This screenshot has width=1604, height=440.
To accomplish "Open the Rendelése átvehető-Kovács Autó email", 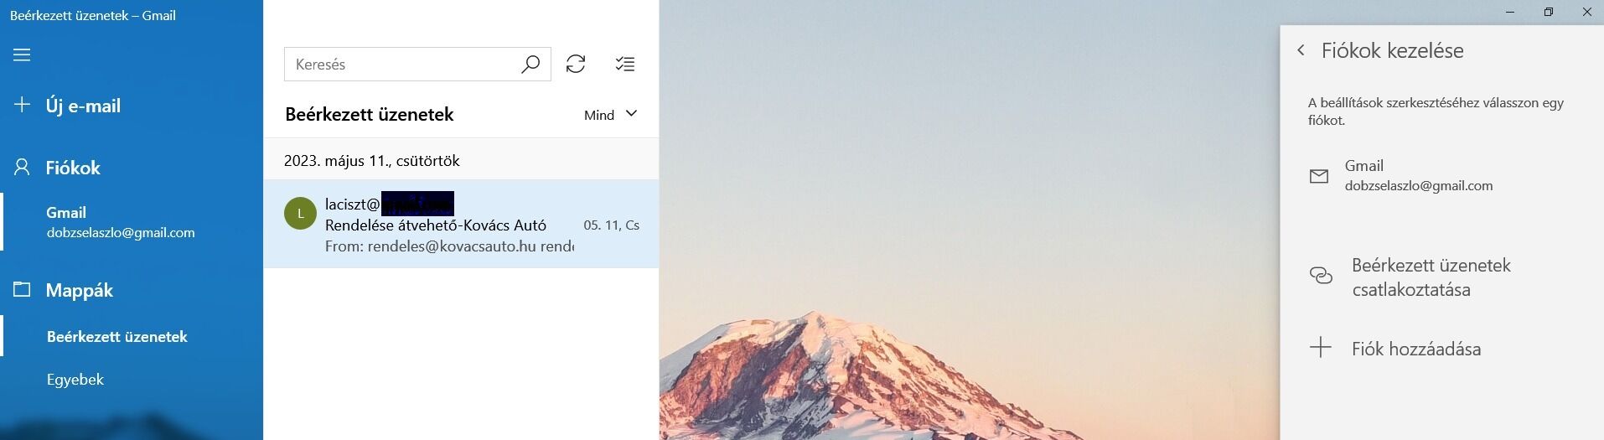I will (x=461, y=224).
